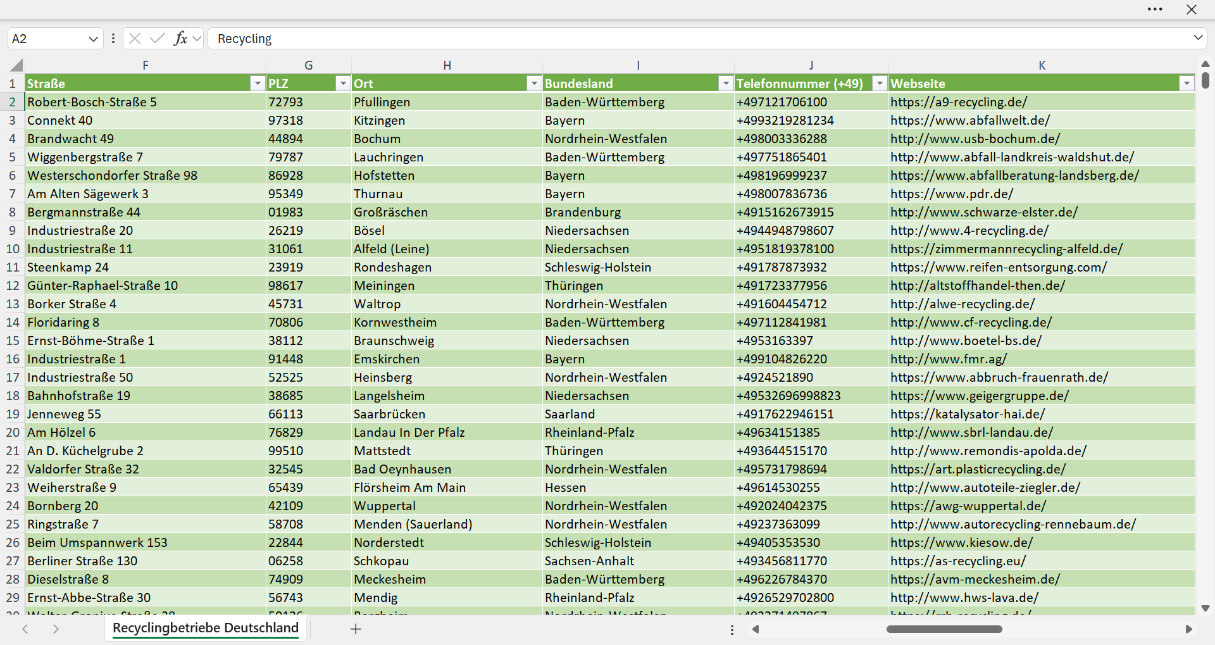1215x645 pixels.
Task: Select column F header
Action: click(146, 65)
